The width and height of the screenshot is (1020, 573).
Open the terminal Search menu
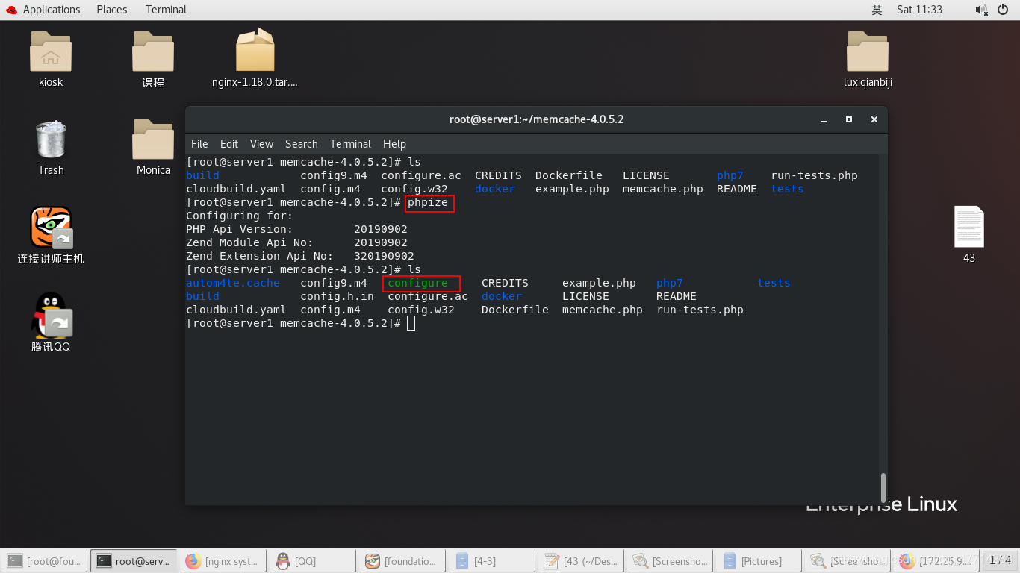coord(301,144)
